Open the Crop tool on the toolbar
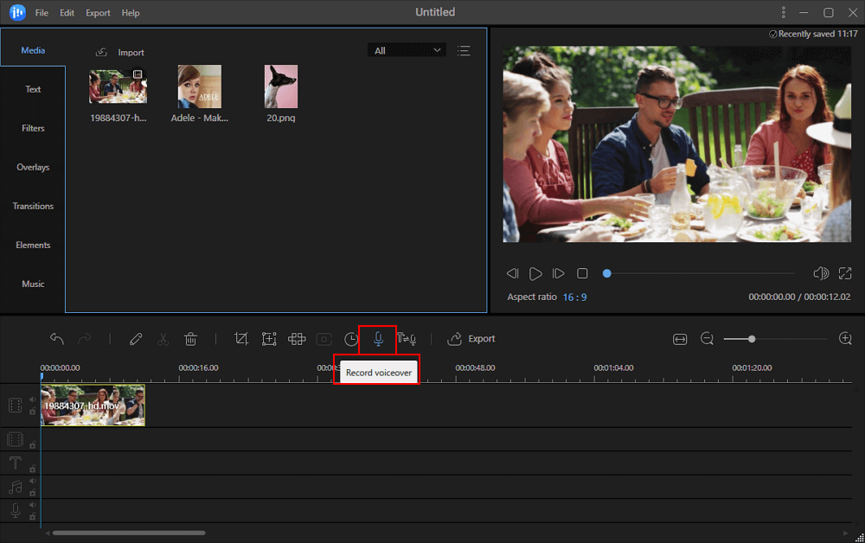The width and height of the screenshot is (865, 543). pyautogui.click(x=243, y=339)
